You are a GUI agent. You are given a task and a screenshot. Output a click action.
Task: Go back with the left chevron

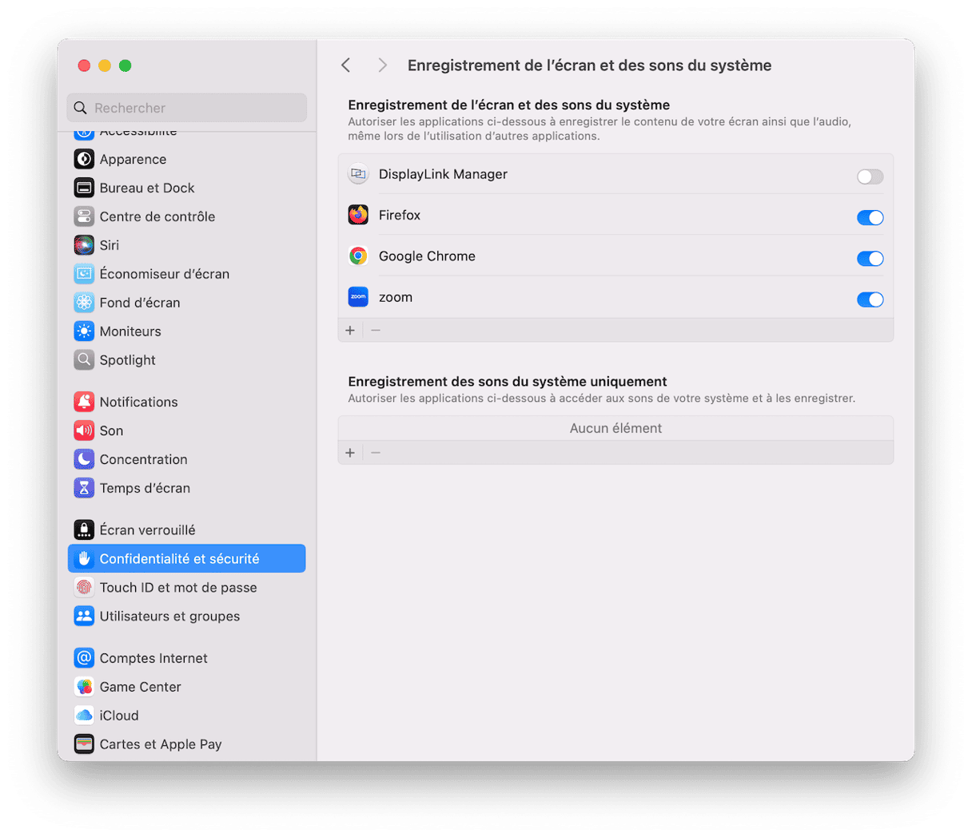[346, 65]
